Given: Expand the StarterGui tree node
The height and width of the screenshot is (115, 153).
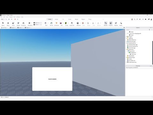Looking at the screenshot, I should coord(127,50).
